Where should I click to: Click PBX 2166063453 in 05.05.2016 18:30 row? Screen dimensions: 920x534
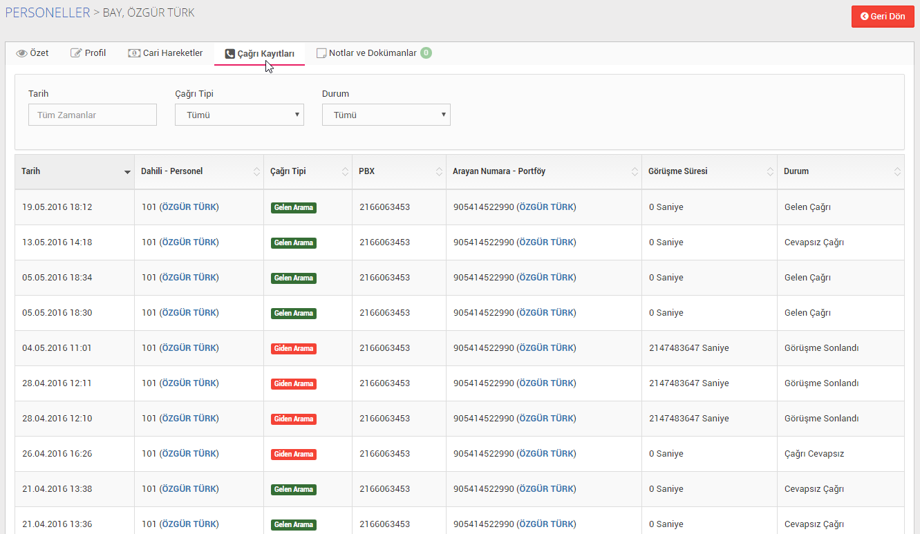pos(385,313)
